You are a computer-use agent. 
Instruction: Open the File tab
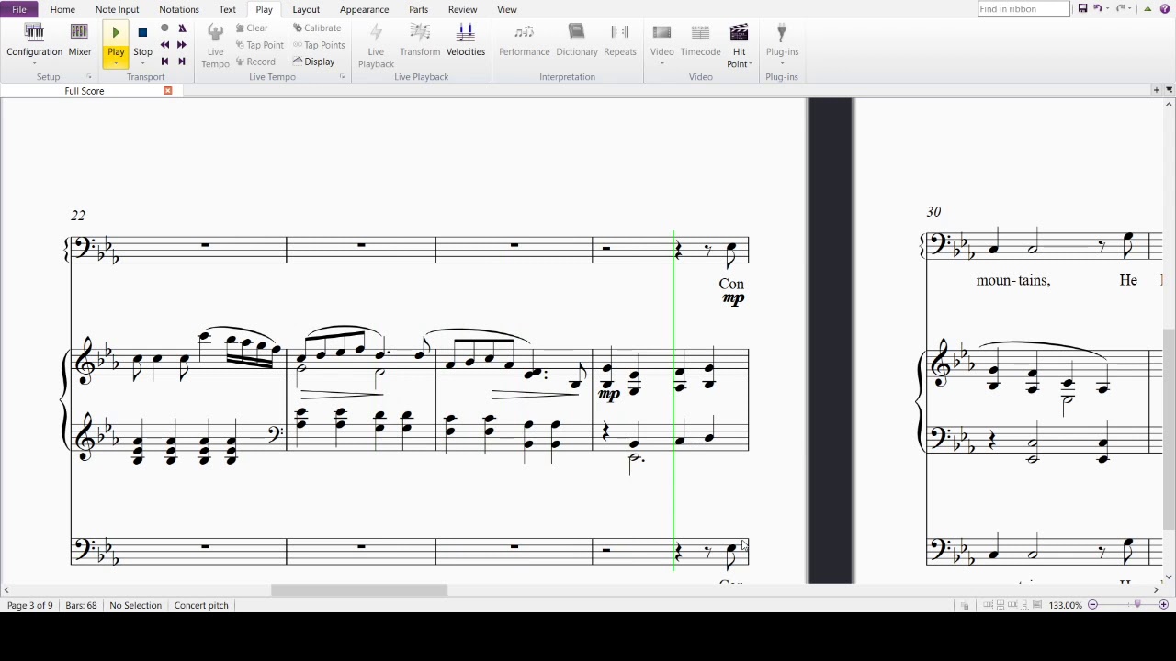pos(19,9)
